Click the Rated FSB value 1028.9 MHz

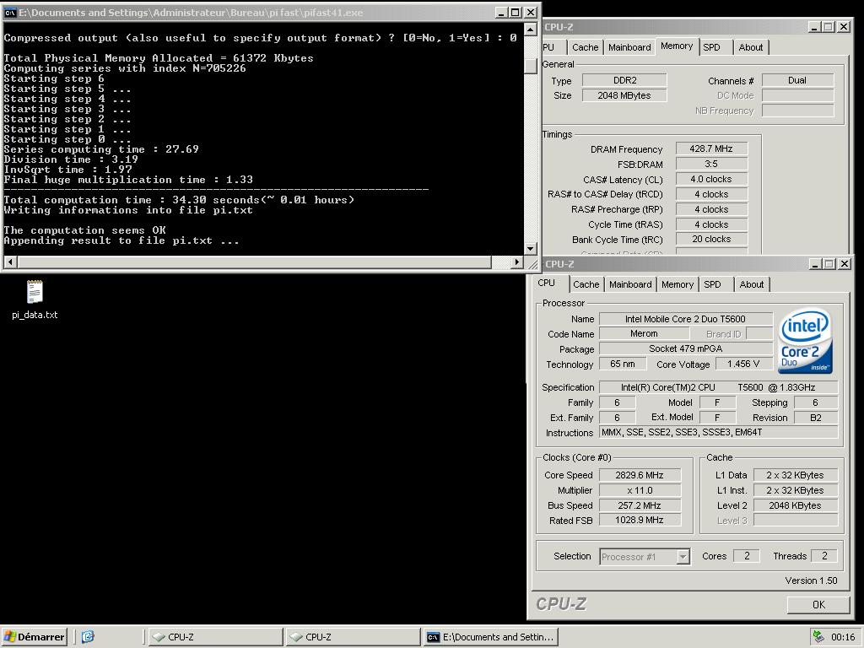coord(640,520)
